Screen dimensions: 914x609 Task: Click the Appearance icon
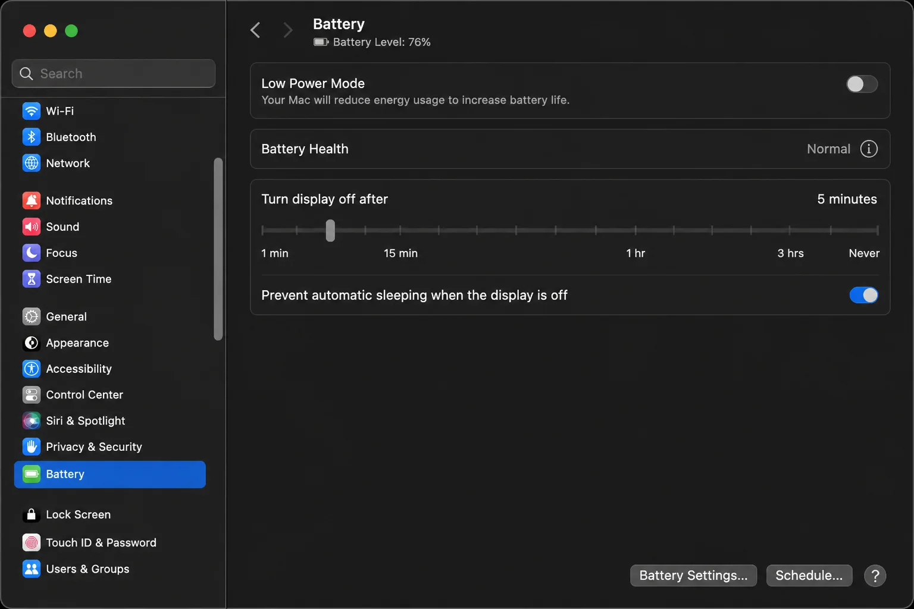click(32, 343)
